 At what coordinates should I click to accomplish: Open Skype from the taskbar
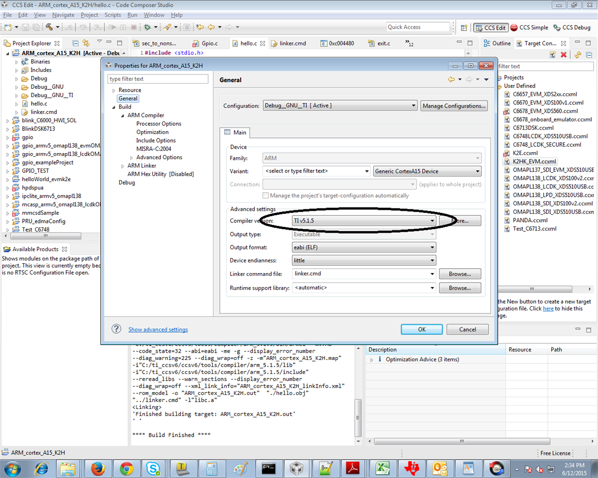tap(154, 468)
